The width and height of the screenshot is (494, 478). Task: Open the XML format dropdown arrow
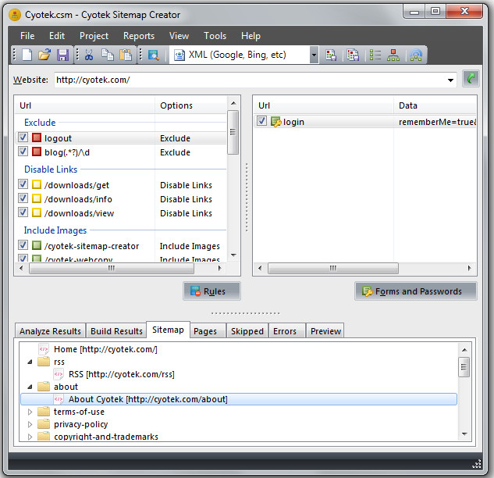tap(314, 55)
